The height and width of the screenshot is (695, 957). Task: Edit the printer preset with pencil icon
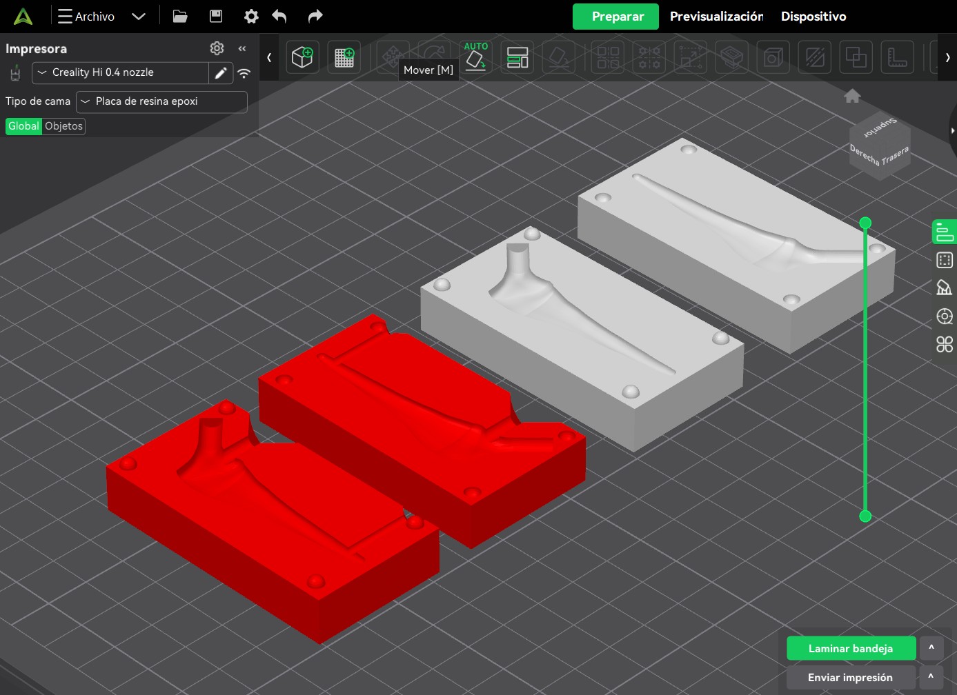221,72
